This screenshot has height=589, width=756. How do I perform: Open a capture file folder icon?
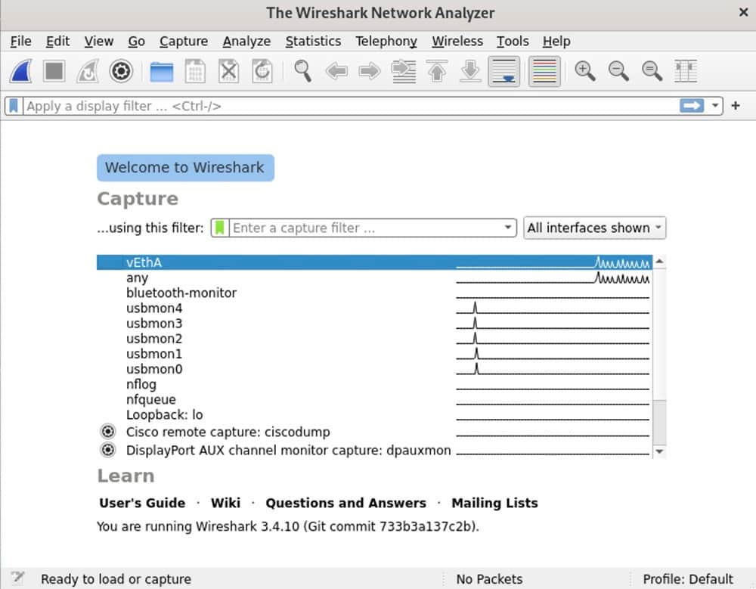pos(162,72)
